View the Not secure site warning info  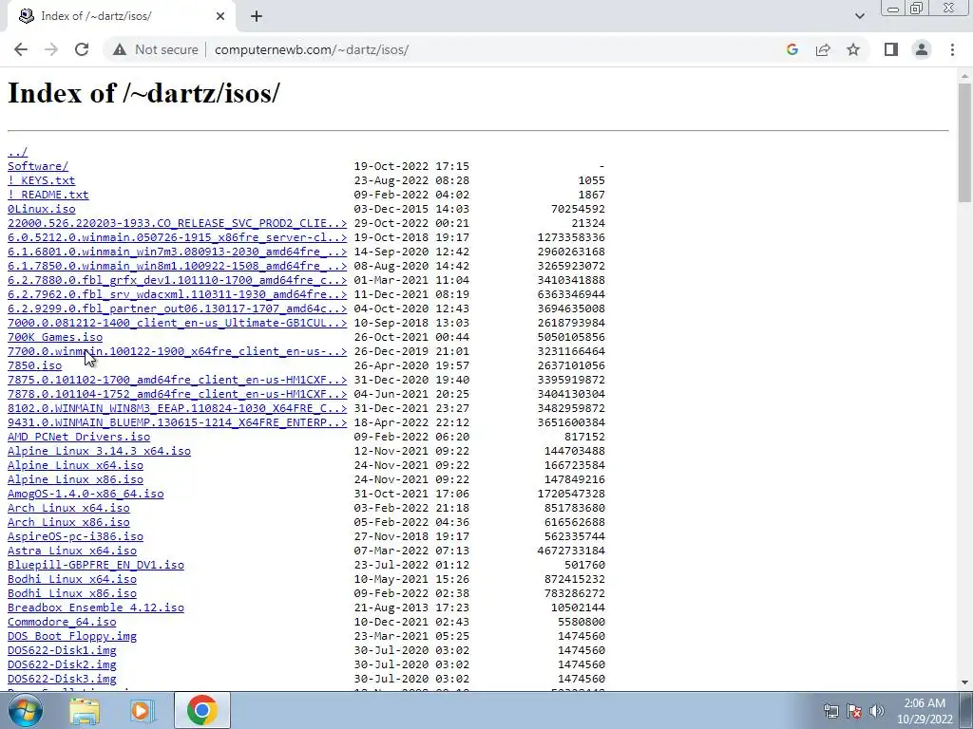point(156,49)
